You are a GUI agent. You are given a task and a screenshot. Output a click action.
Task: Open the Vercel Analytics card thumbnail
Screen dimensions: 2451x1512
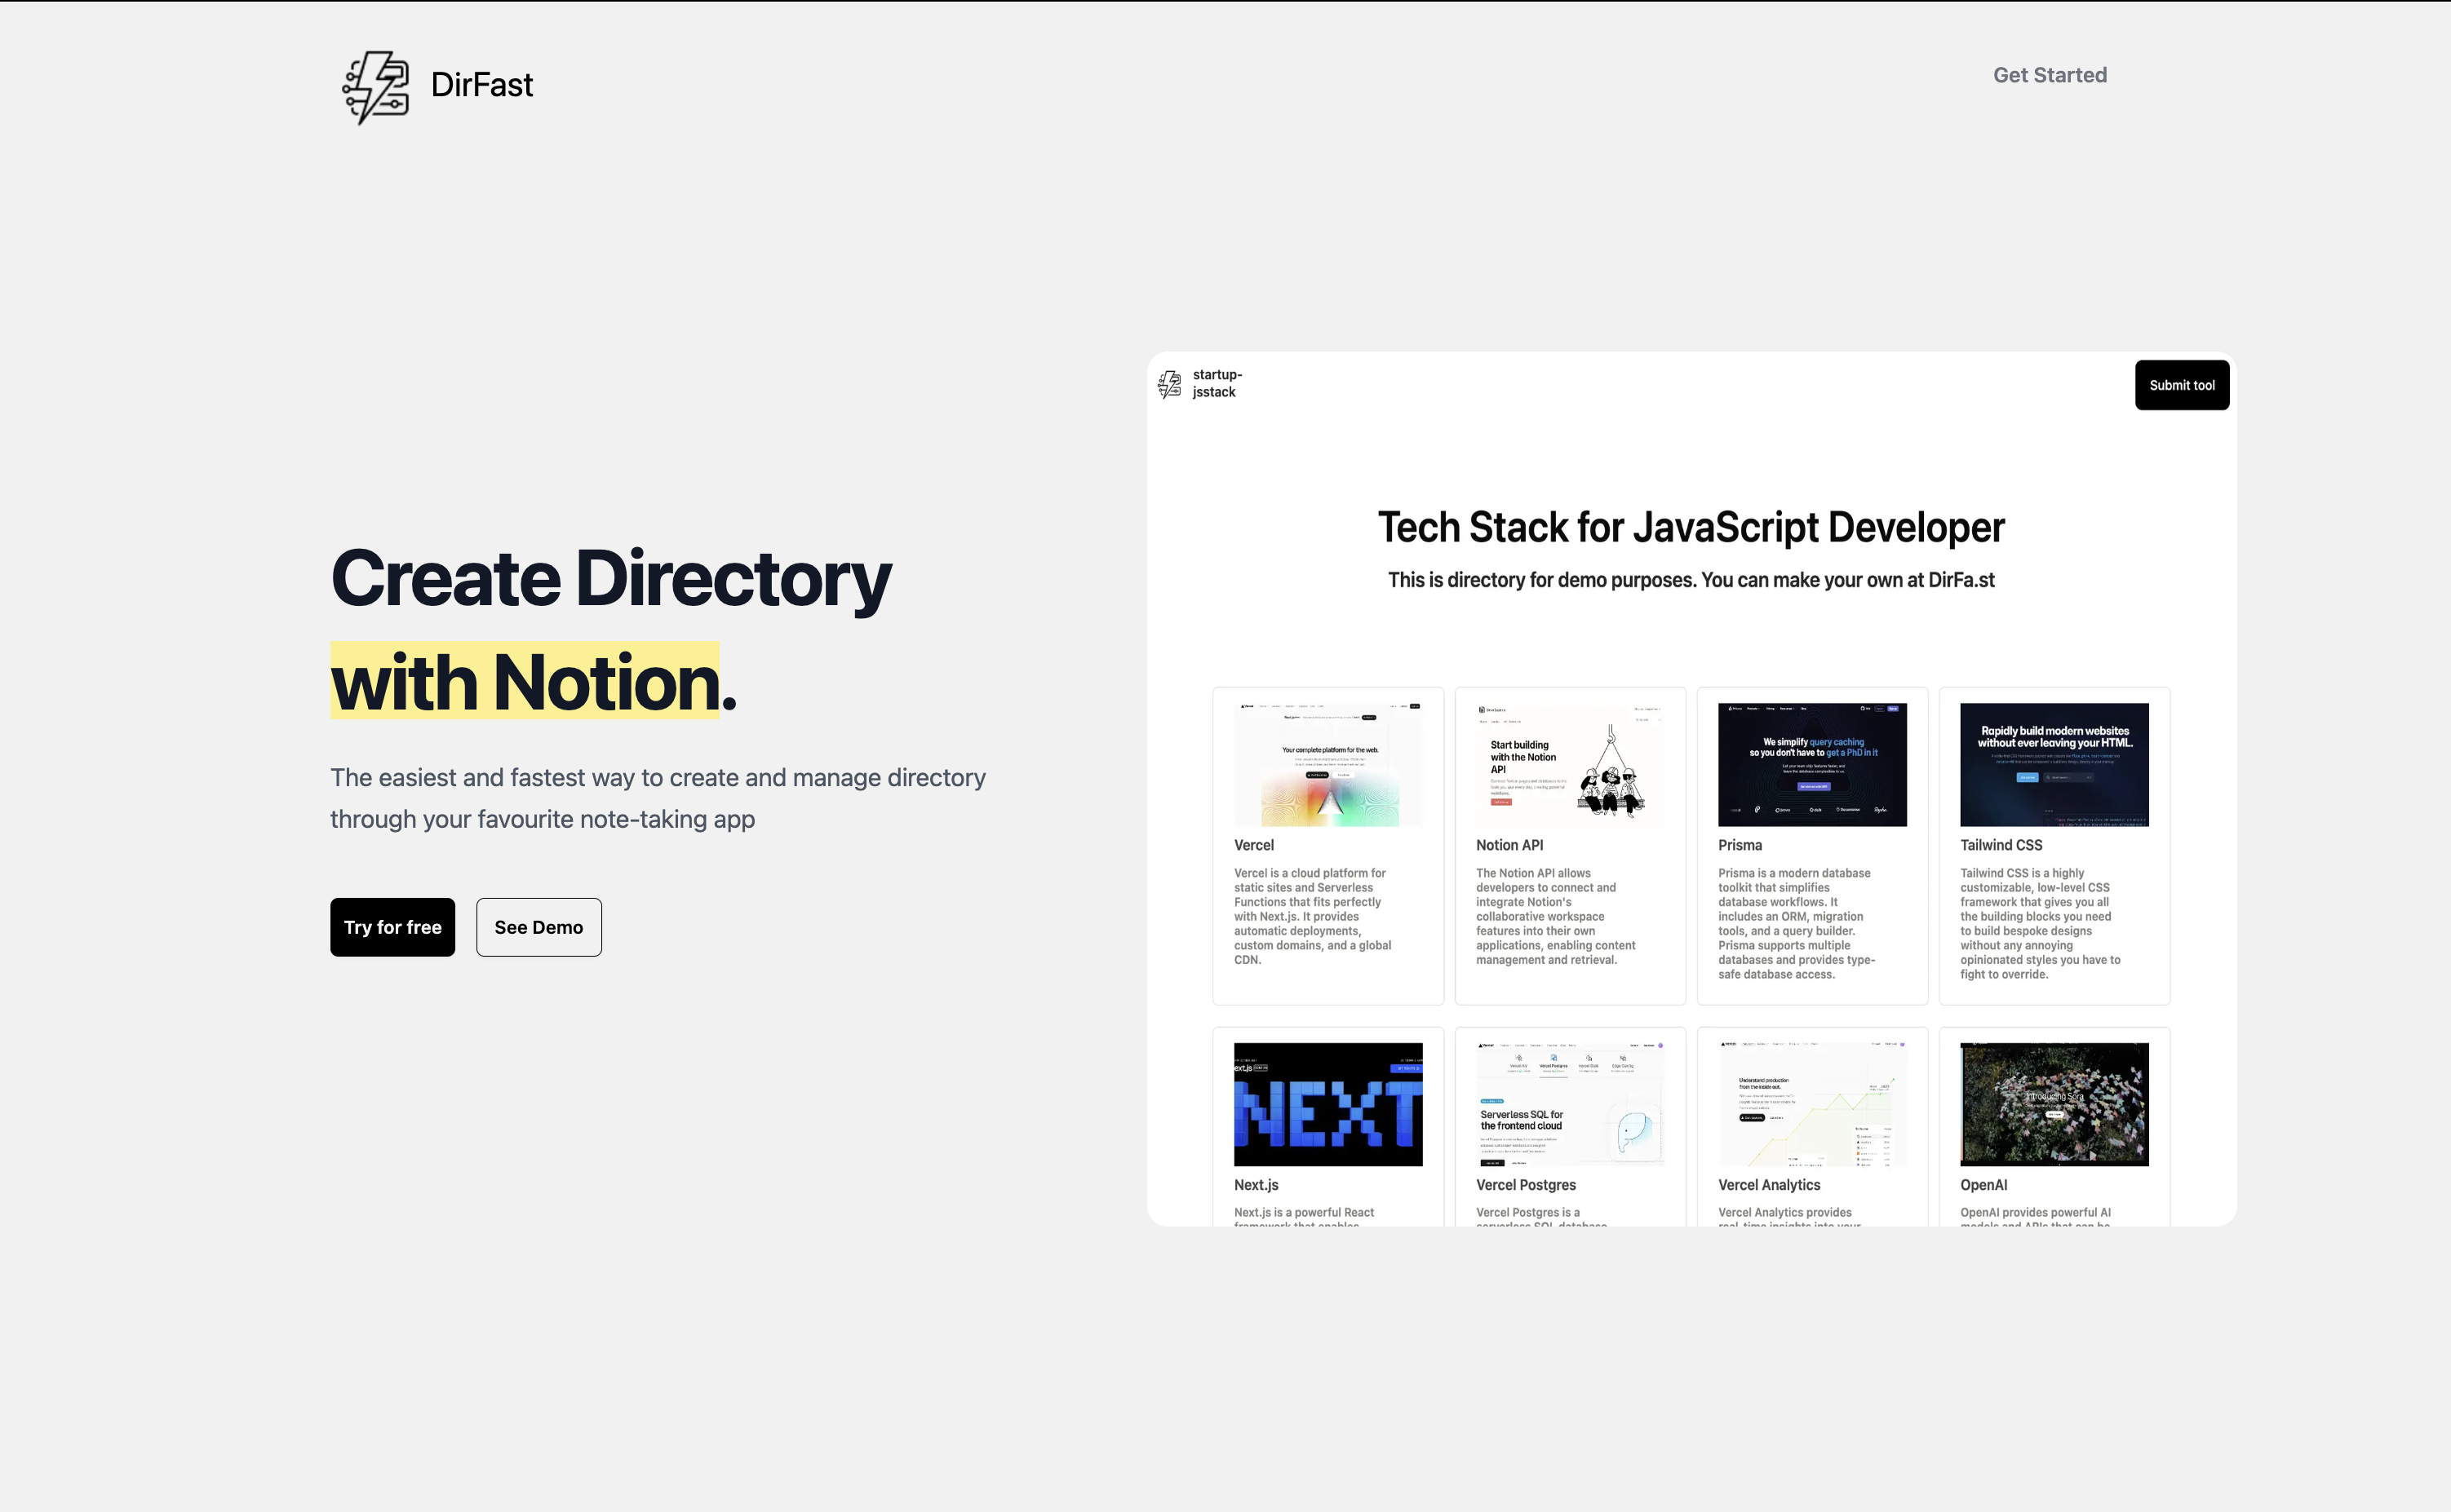(1812, 1104)
